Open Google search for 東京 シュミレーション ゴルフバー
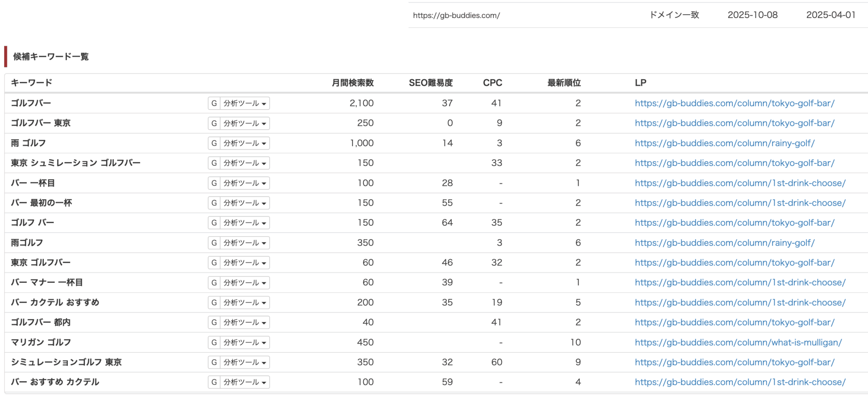 coord(214,163)
